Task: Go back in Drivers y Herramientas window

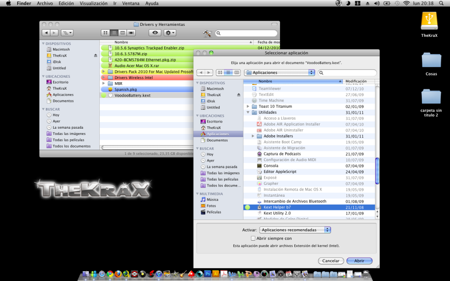Action: pyautogui.click(x=46, y=32)
